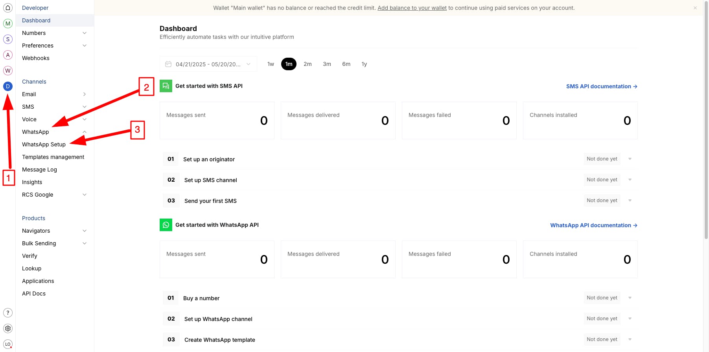Open the green M workspace icon
Viewport: 709px width, 352px height.
[8, 24]
